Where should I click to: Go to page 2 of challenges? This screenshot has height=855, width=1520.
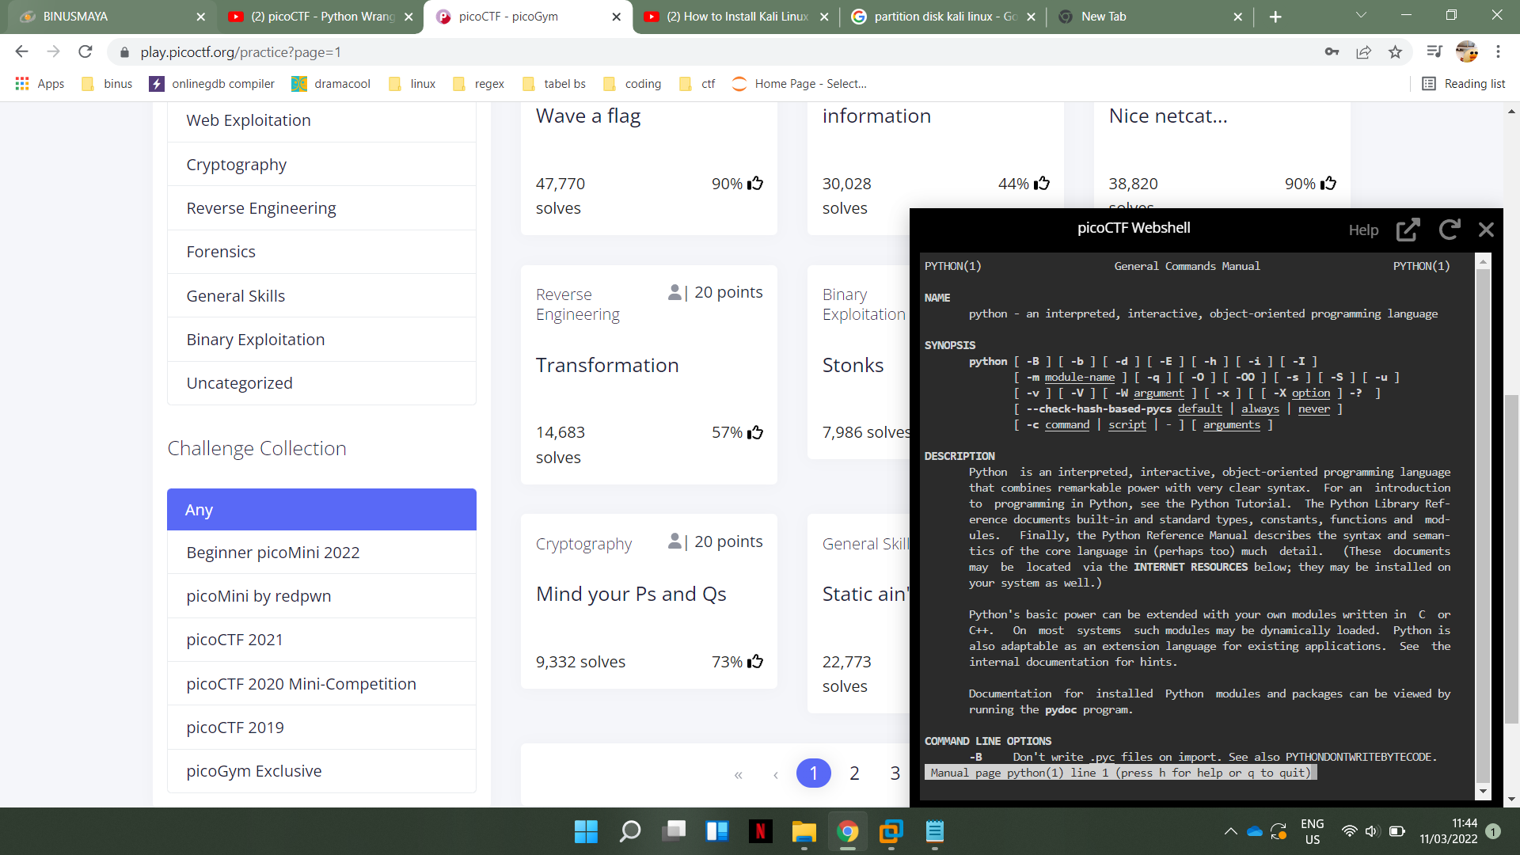click(x=854, y=773)
